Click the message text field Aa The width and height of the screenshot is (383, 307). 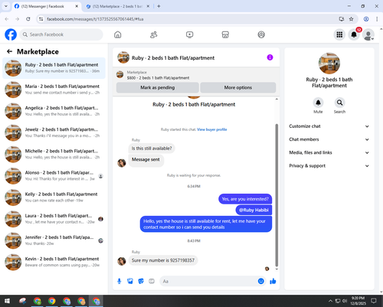point(208,281)
